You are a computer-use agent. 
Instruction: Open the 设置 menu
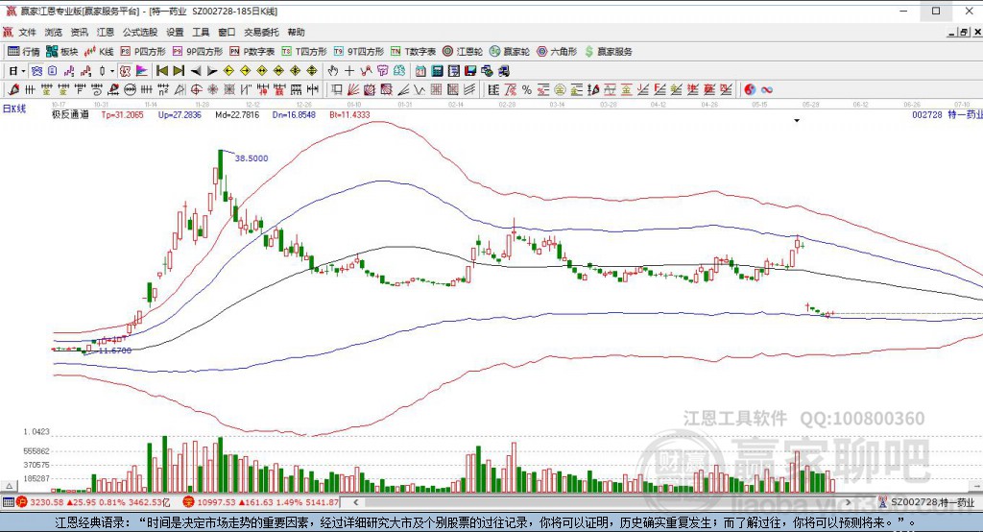click(175, 32)
